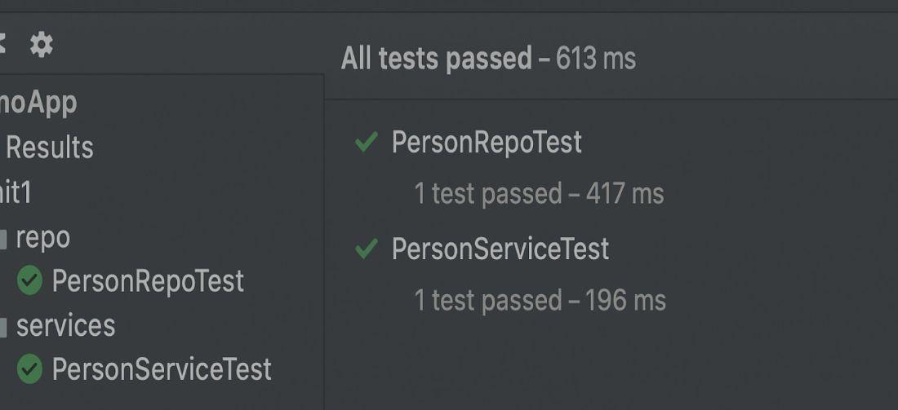Viewport: 898px width, 410px height.
Task: Click the 'All tests passed – 613 ms' header
Action: click(487, 59)
